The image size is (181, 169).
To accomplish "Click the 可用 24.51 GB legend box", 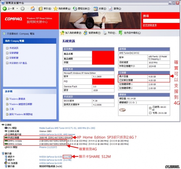I will [x=150, y=113].
